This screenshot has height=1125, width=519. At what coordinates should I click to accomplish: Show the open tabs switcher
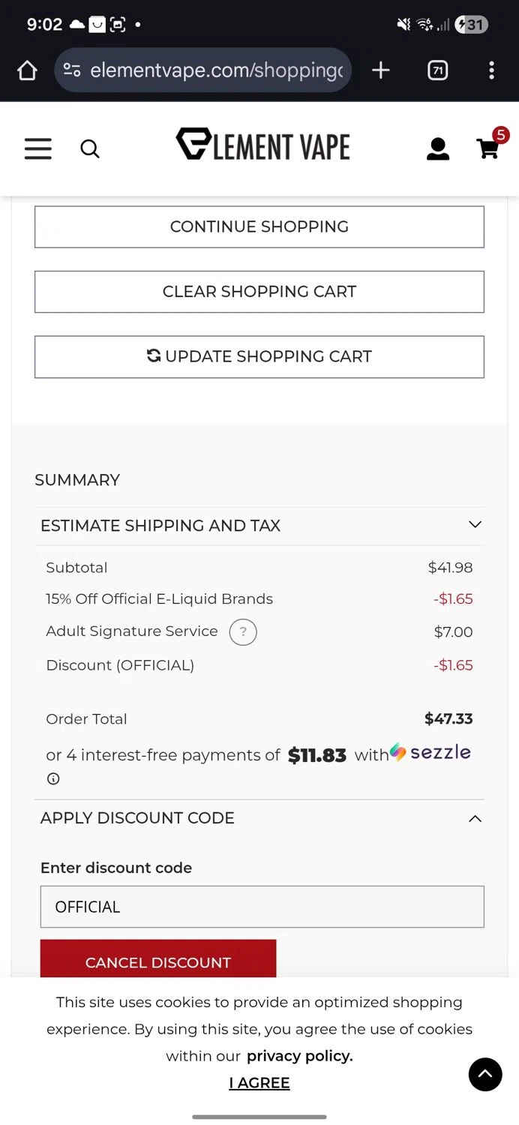point(437,70)
